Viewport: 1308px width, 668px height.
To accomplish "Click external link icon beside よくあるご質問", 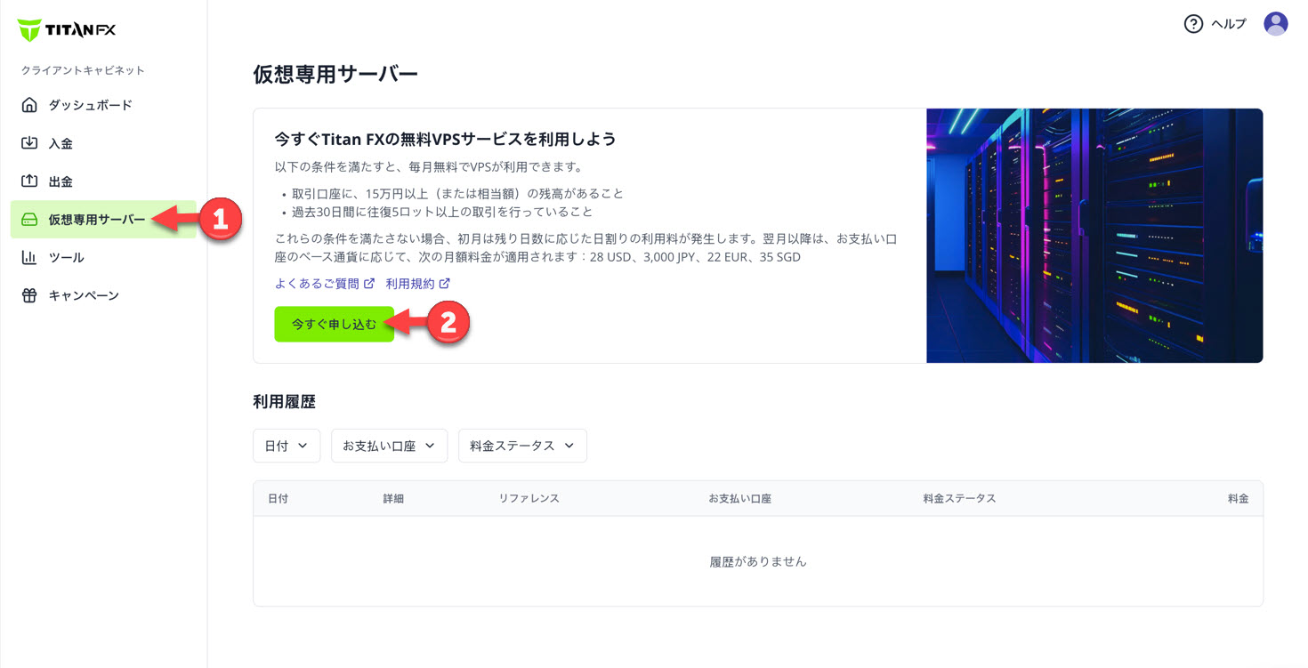I will click(369, 284).
